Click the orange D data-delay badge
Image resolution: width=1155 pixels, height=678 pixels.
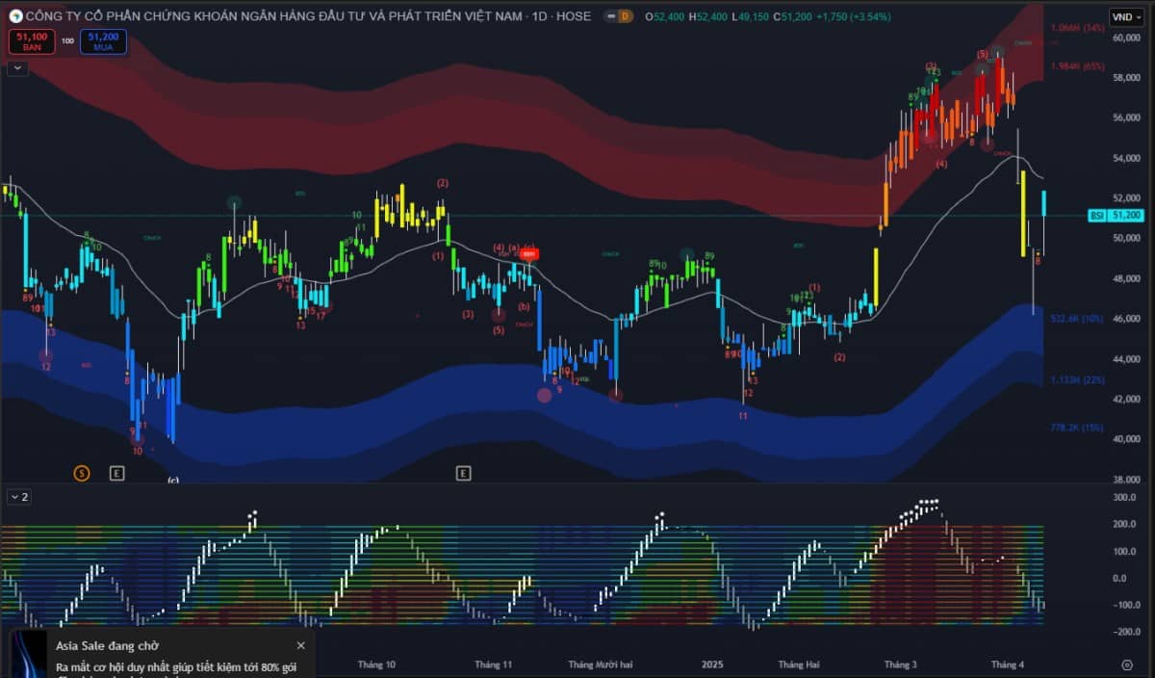point(625,16)
